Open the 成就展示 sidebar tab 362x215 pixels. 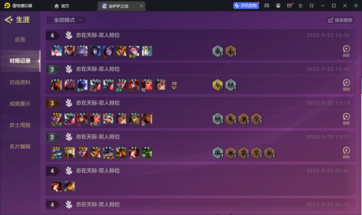coord(20,104)
